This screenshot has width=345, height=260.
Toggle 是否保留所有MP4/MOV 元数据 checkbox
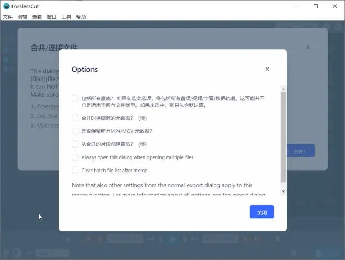coord(75,131)
